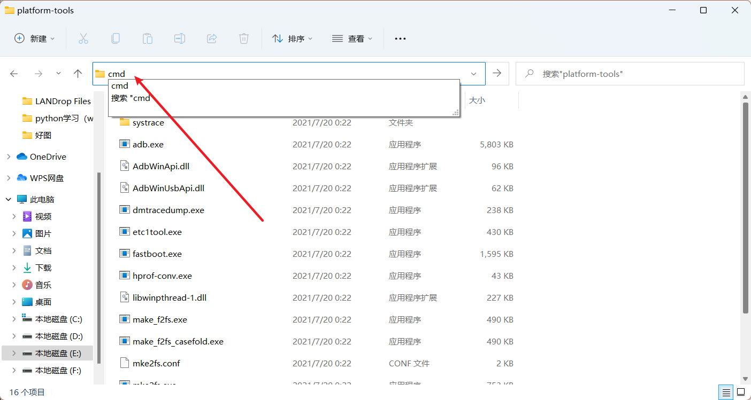Image resolution: width=751 pixels, height=400 pixels.
Task: Select the libwinpthread-1.dll file name
Action: click(x=170, y=297)
